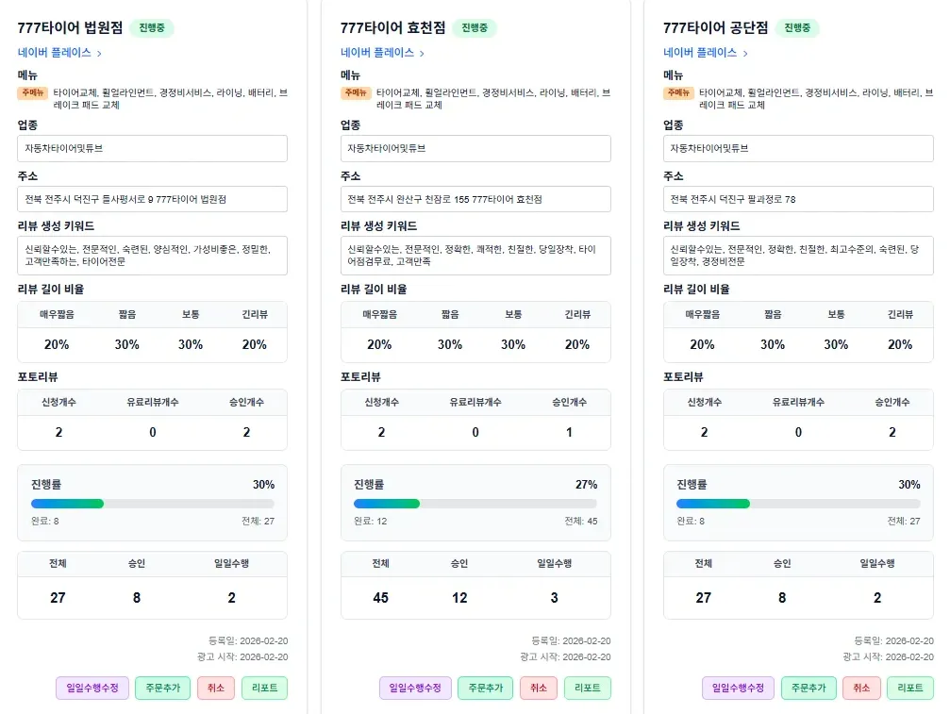Viewport: 950px width, 714px height.
Task: Click 일일수행수정 button on 효천점 card
Action: 415,689
